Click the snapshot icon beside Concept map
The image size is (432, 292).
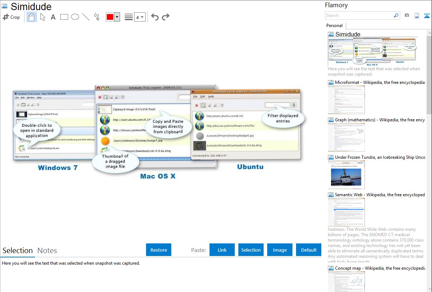click(x=331, y=268)
